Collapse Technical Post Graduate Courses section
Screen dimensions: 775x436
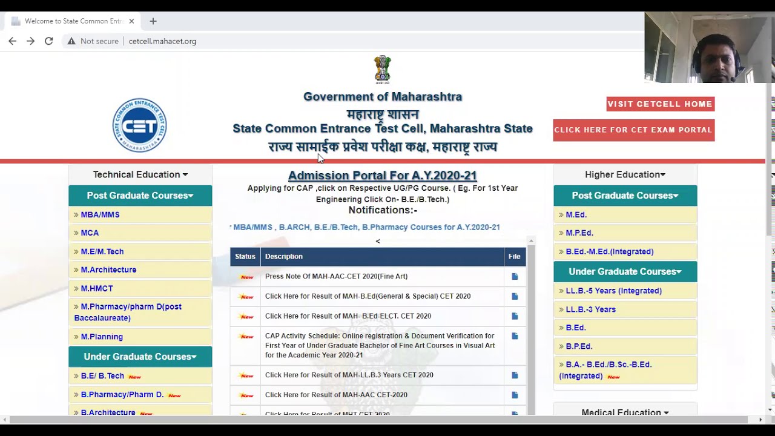140,196
